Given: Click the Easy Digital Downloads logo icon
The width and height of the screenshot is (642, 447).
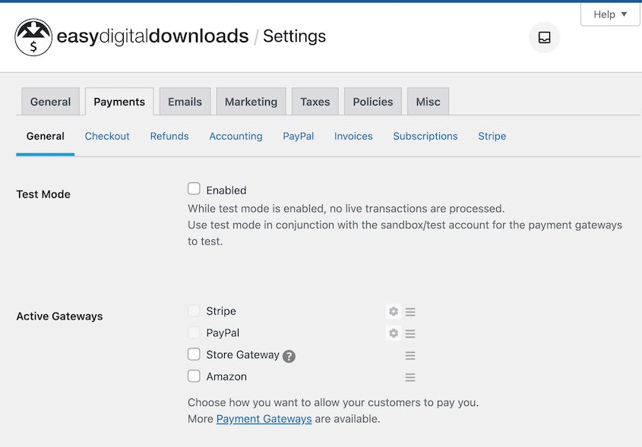Looking at the screenshot, I should [x=33, y=37].
